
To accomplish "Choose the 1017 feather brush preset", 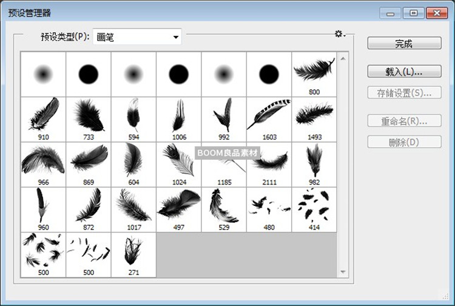I will [134, 209].
